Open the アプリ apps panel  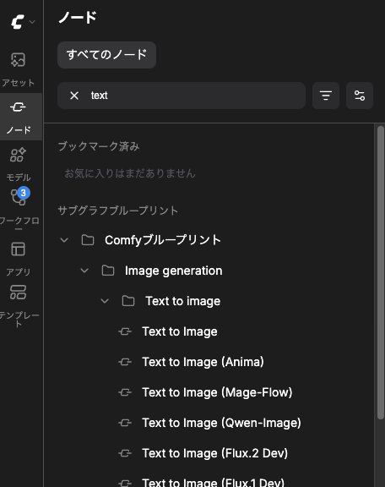(18, 259)
